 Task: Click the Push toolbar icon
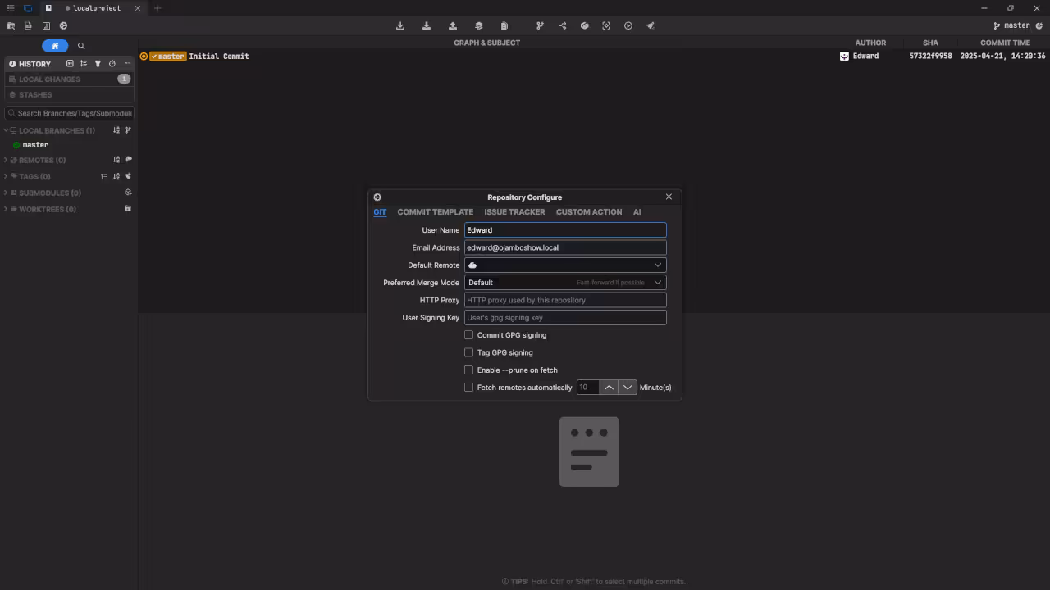tap(453, 25)
